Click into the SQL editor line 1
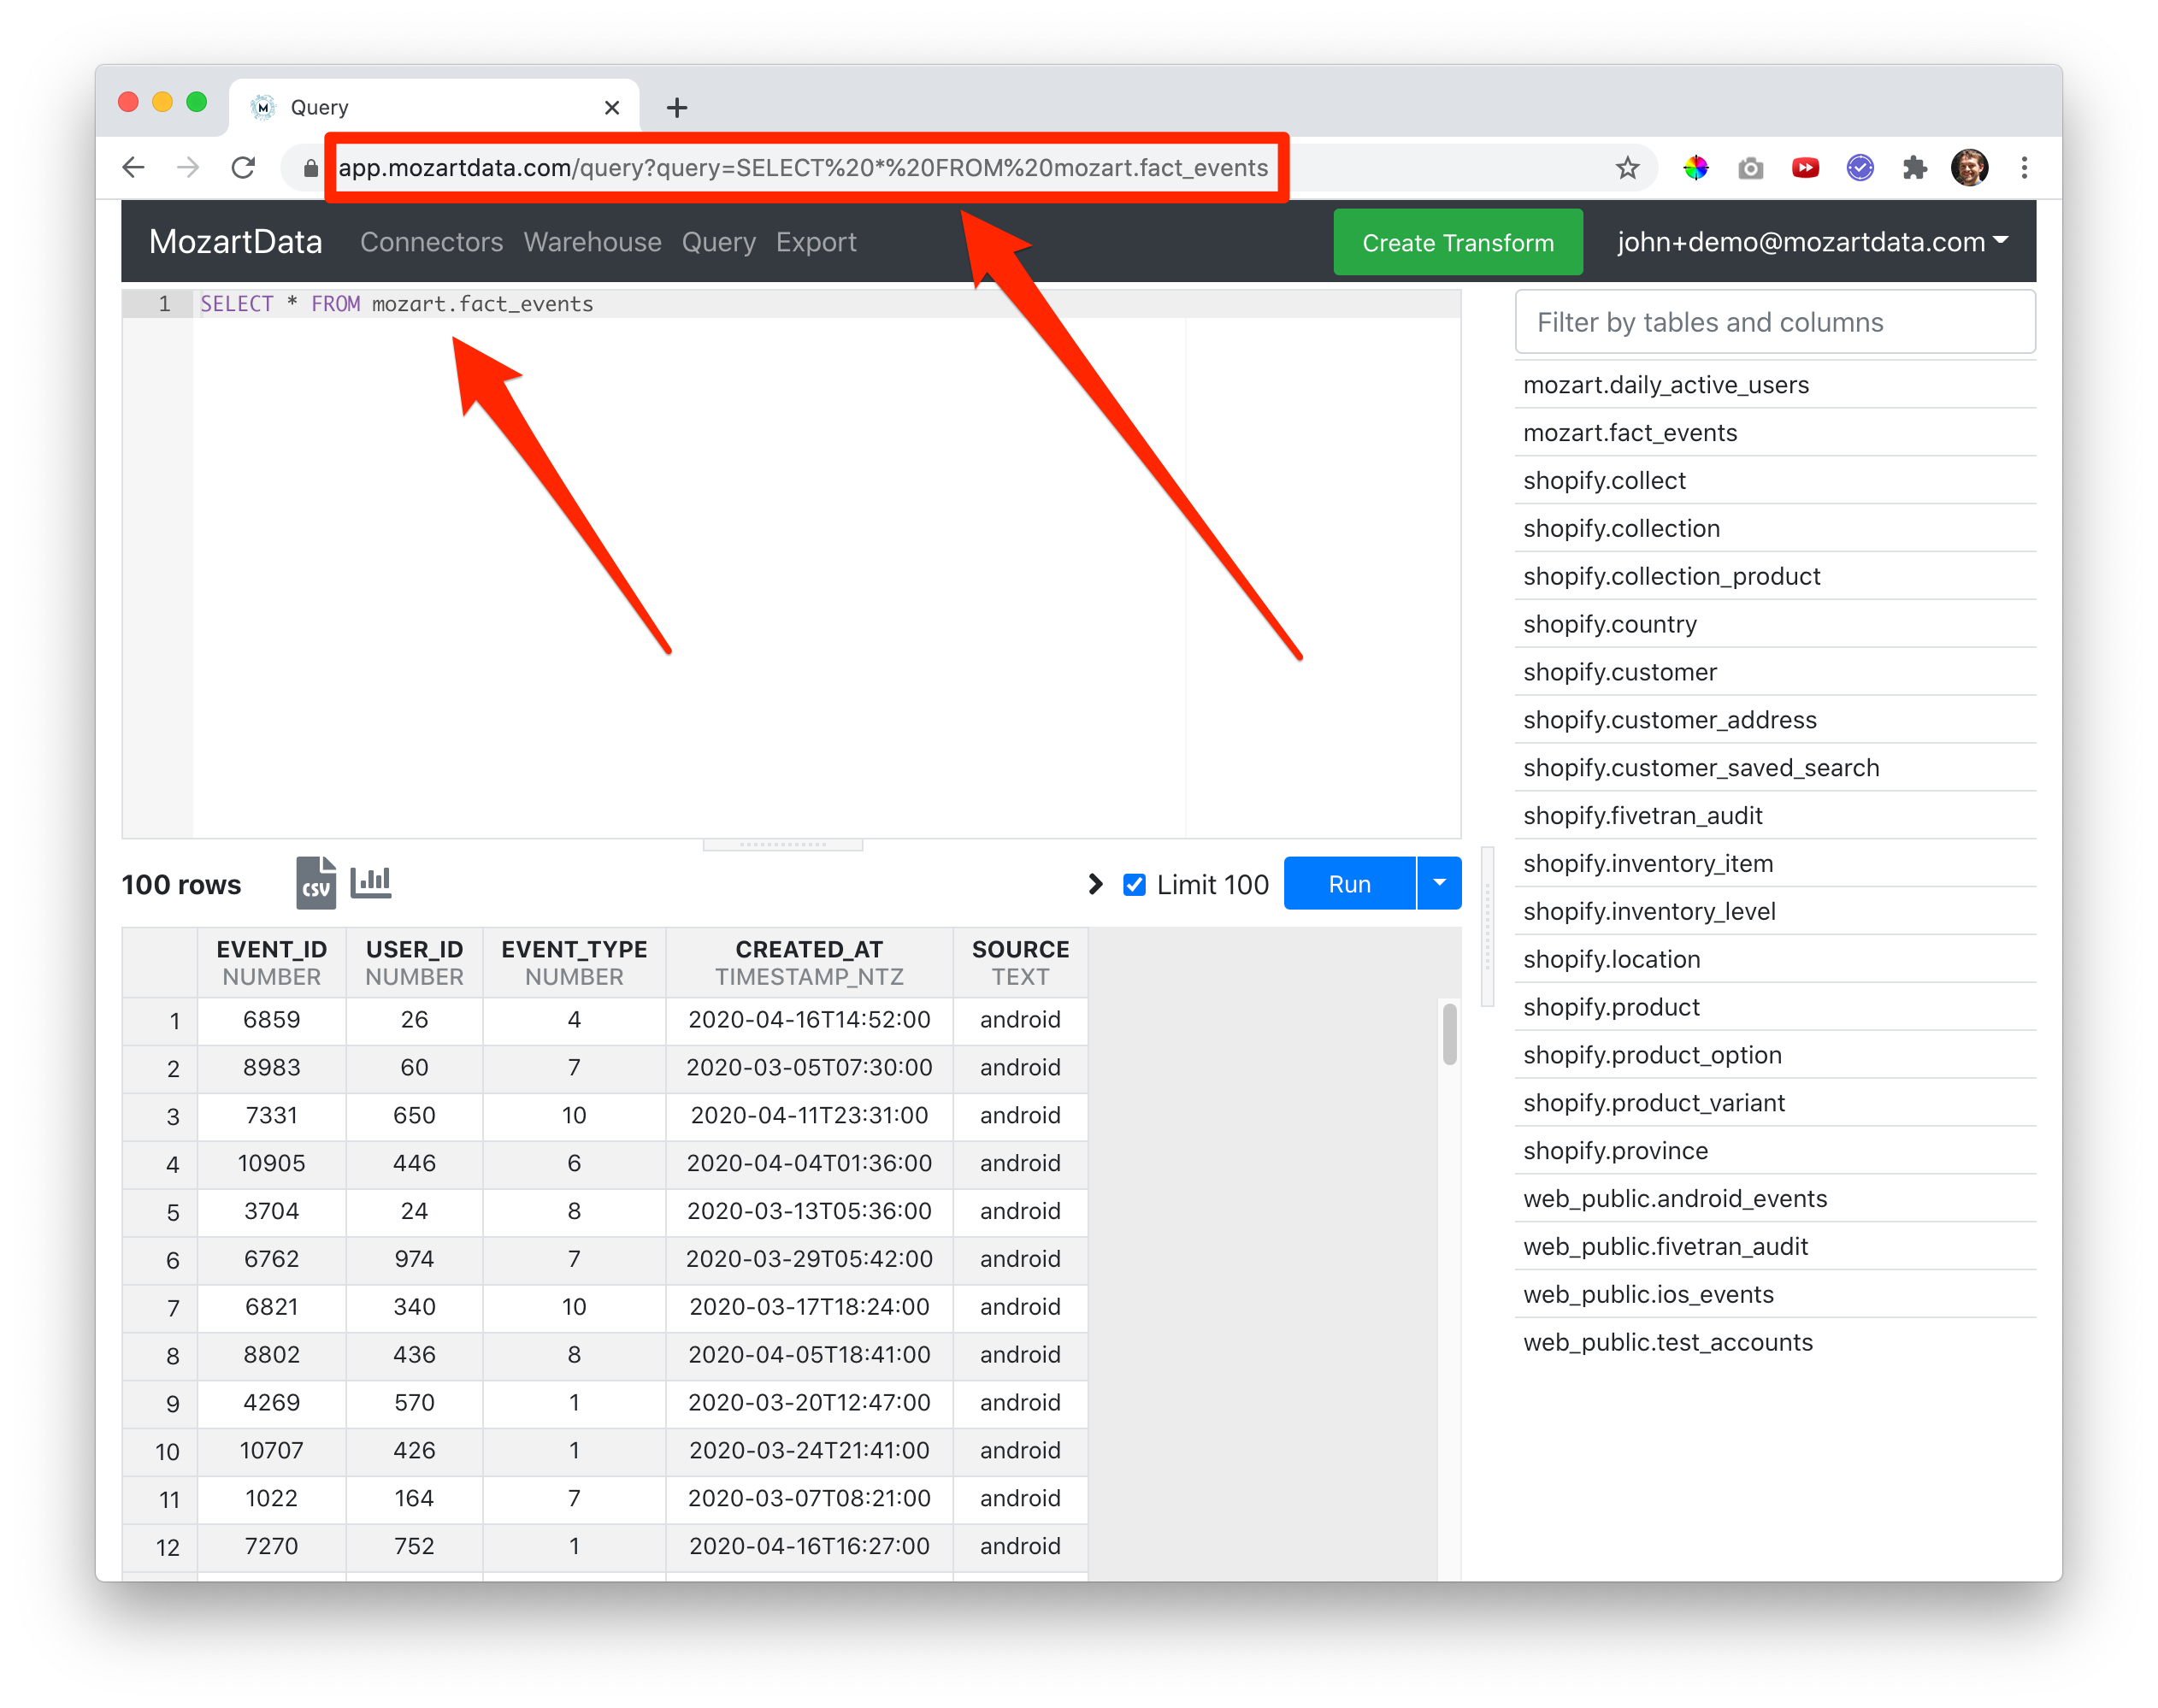 (826, 304)
